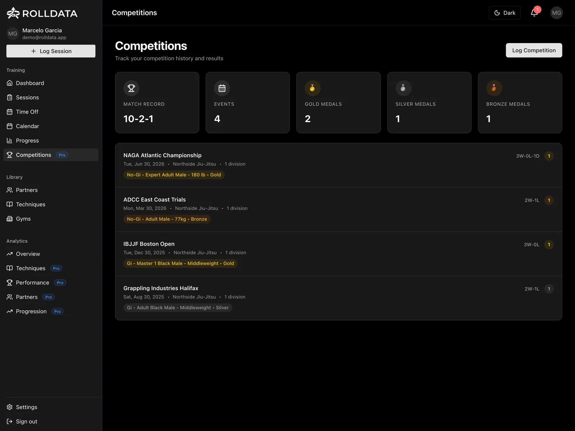Click the No-Gi Adult Male 77kg Bronze tag
575x431 pixels.
pyautogui.click(x=167, y=219)
